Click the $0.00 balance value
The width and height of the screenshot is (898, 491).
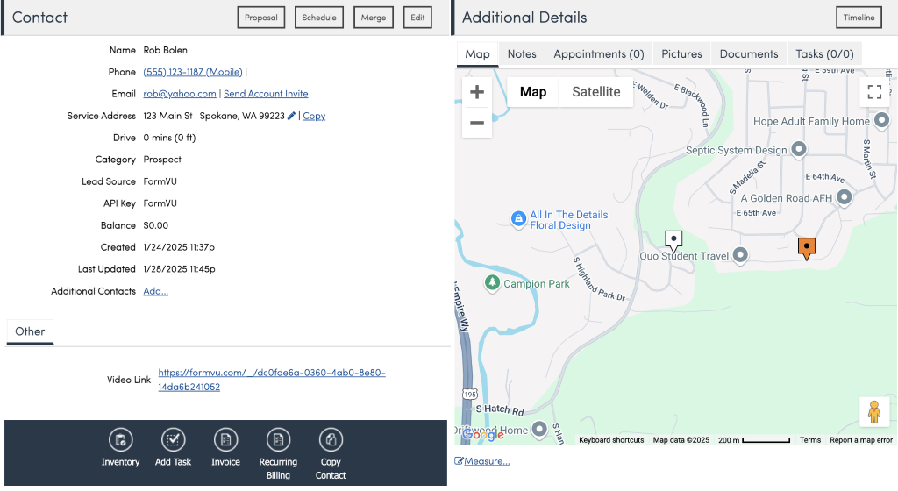(x=156, y=225)
